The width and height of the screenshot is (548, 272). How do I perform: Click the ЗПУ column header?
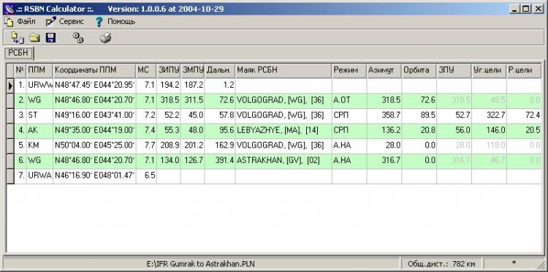454,71
